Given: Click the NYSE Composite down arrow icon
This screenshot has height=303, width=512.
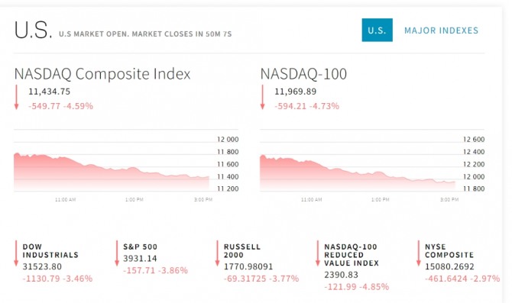Looking at the screenshot, I should 418,253.
